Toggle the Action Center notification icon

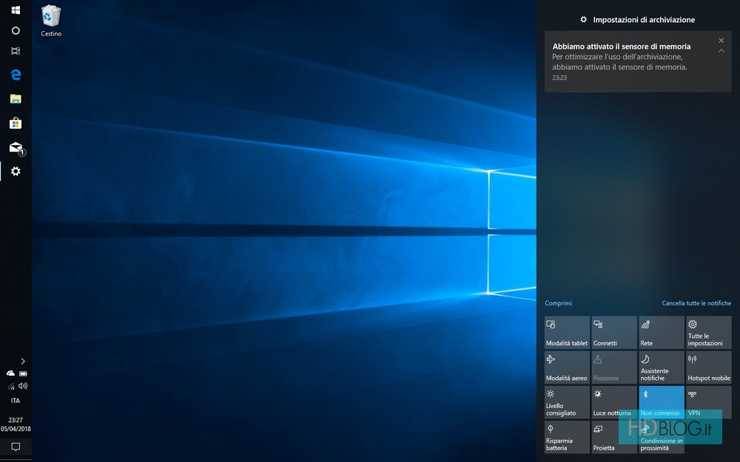click(16, 447)
